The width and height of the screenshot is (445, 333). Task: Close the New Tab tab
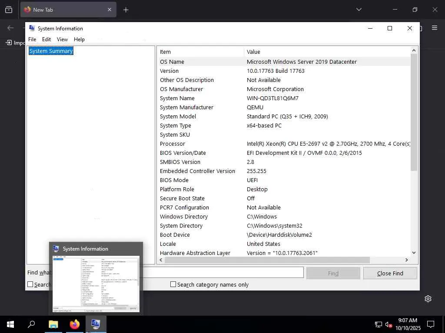[109, 10]
